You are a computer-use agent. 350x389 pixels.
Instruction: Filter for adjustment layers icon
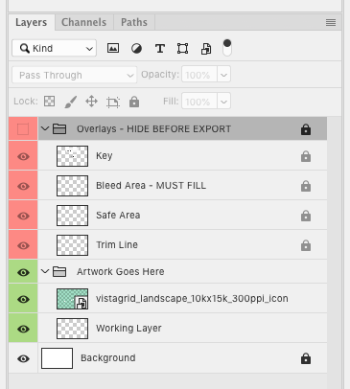pyautogui.click(x=136, y=49)
